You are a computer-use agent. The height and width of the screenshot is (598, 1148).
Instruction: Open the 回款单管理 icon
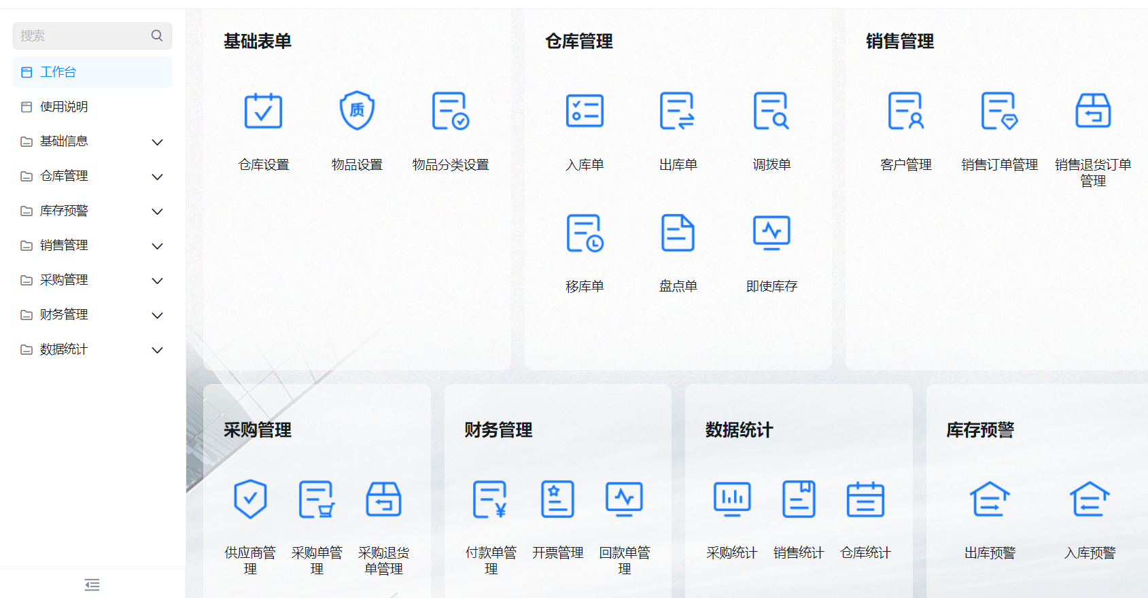pos(624,499)
